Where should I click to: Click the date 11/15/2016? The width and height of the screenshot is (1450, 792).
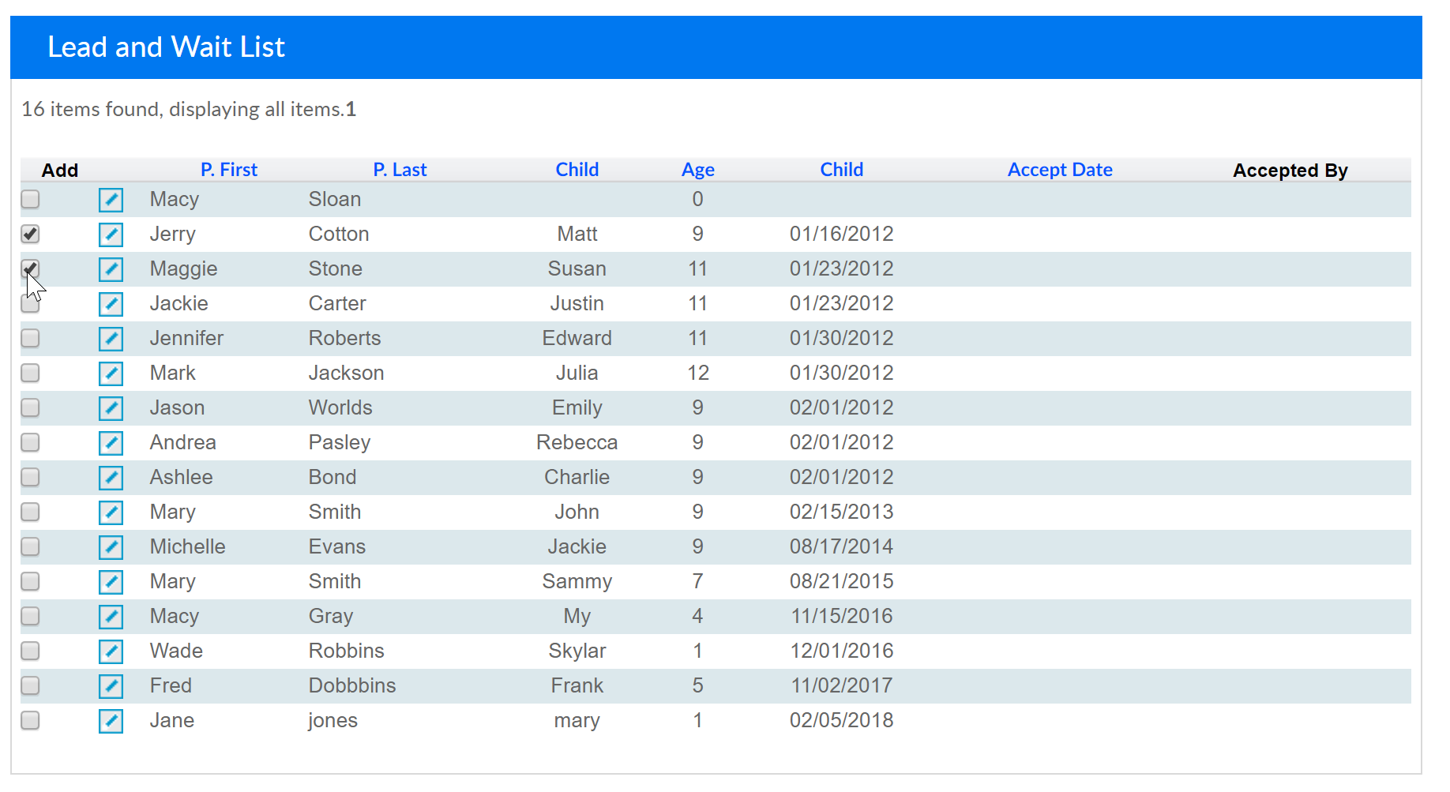(842, 616)
